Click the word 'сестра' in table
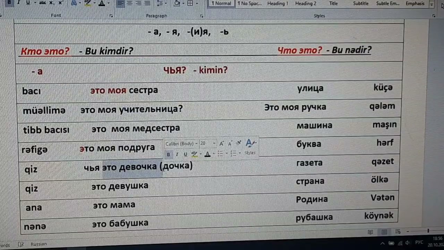Viewport: 444px width, 250px height. 143,90
